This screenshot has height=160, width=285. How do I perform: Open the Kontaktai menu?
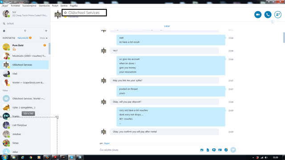[16, 6]
